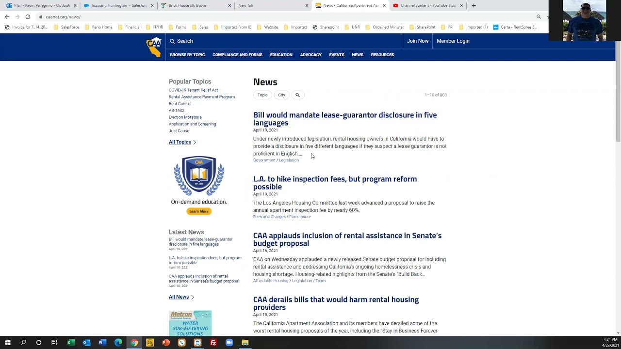
Task: Open Application and Screening topic
Action: tap(192, 124)
